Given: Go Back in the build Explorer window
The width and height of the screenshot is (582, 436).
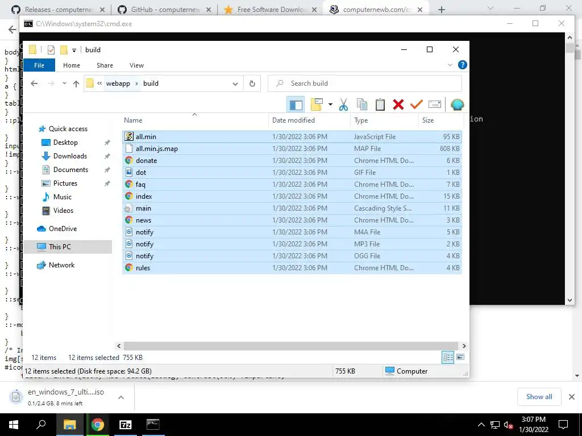Looking at the screenshot, I should click(x=34, y=83).
